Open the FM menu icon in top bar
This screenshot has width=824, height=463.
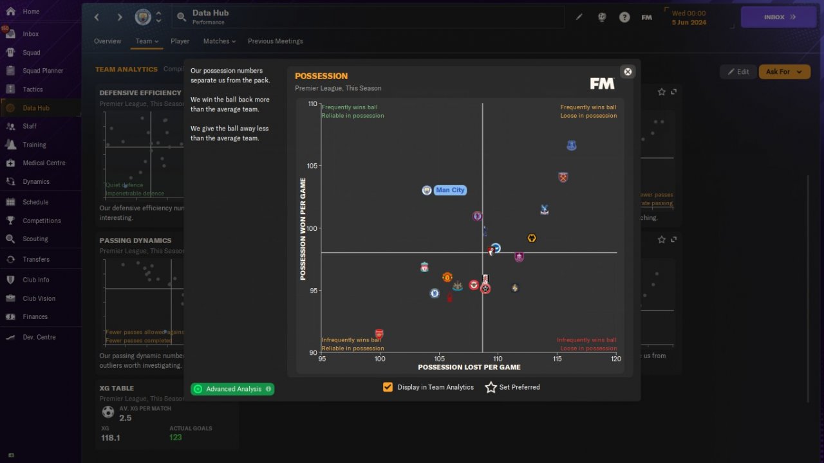click(647, 17)
